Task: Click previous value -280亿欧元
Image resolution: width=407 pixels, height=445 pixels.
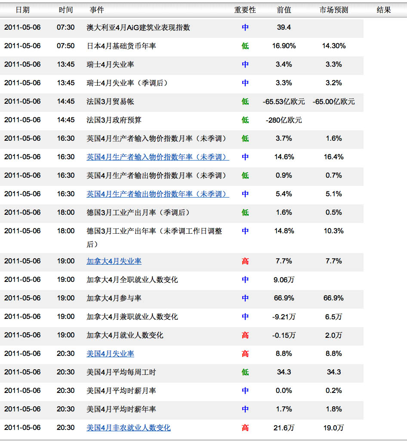Action: tap(284, 120)
